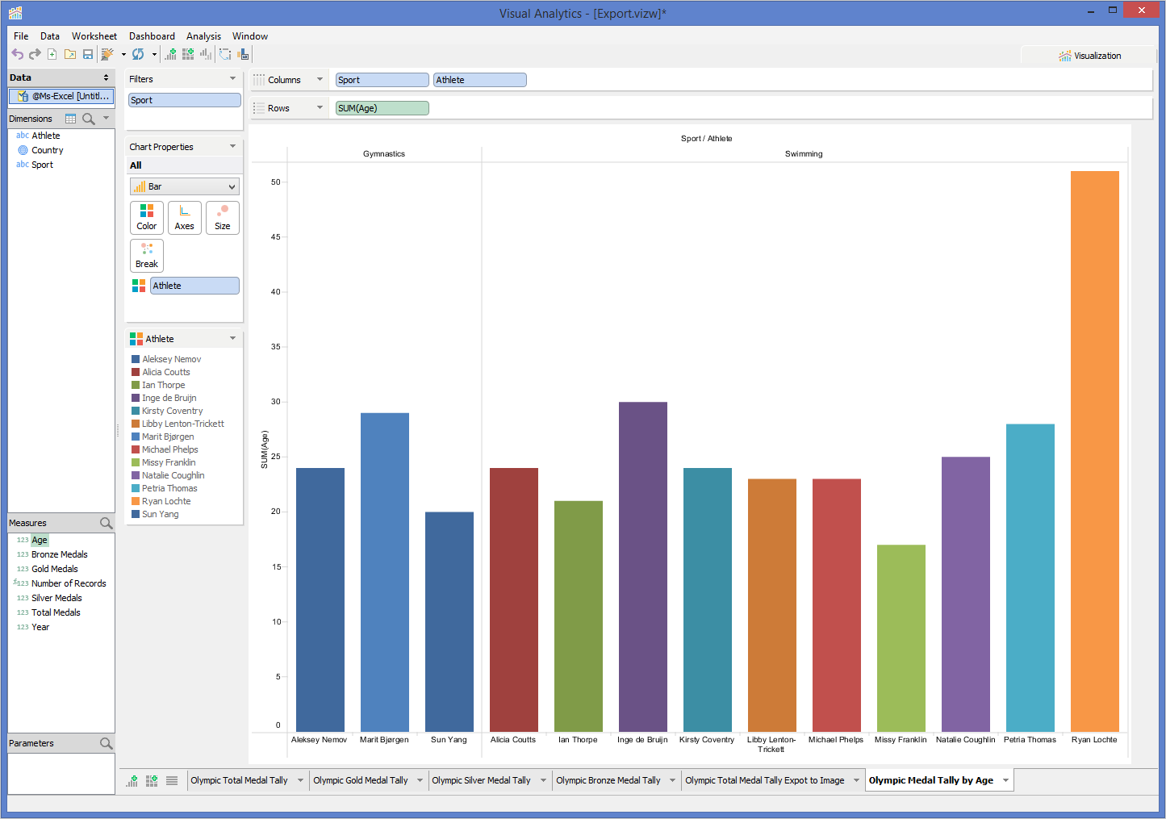Search Measures using the magnifier icon
Image resolution: width=1166 pixels, height=819 pixels.
pos(106,523)
